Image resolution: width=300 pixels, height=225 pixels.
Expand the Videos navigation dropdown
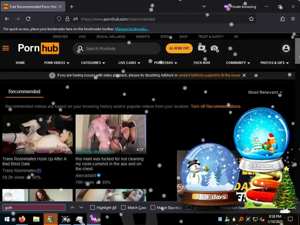pos(57,63)
